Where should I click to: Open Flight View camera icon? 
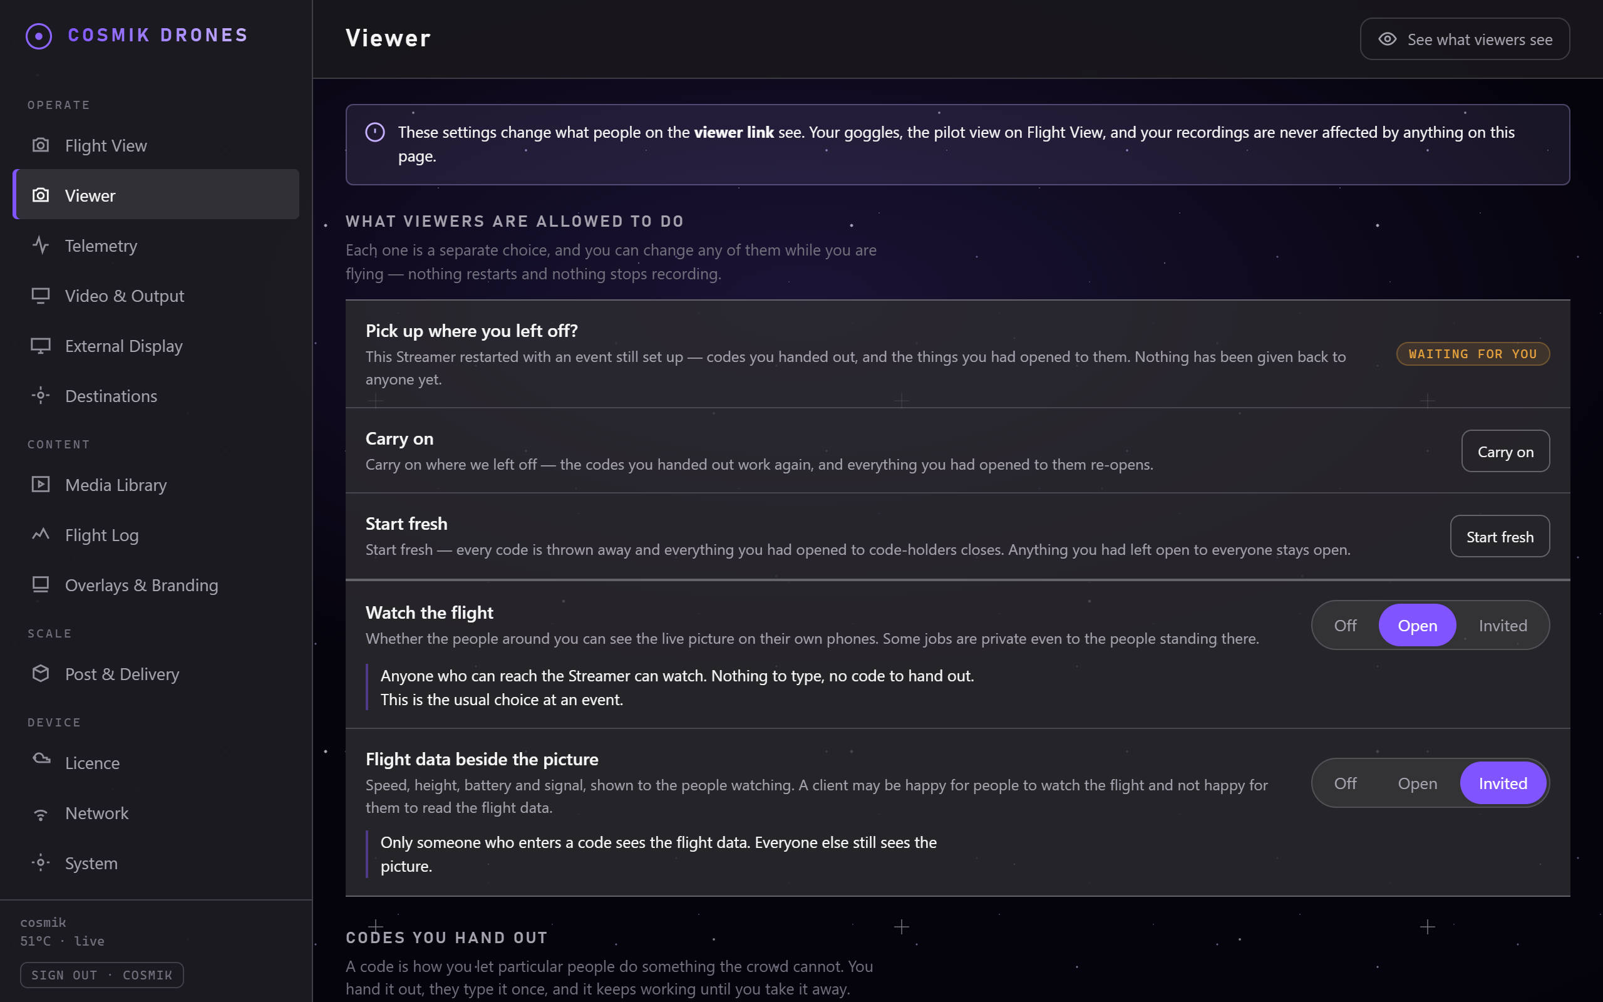[41, 145]
